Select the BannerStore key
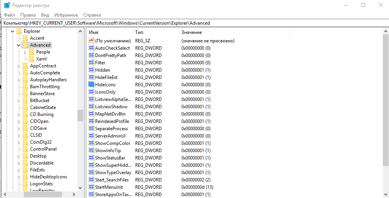This screenshot has width=389, height=198. pyautogui.click(x=42, y=94)
